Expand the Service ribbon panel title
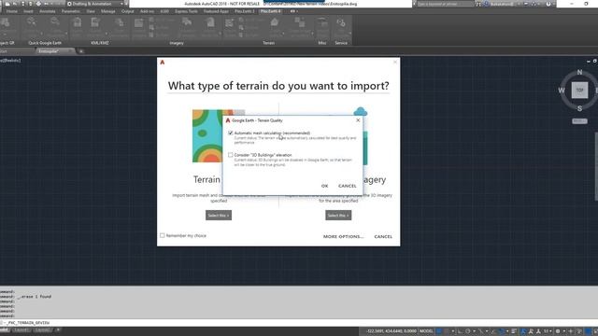 (341, 43)
